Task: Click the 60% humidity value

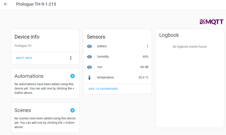Action: click(x=145, y=57)
